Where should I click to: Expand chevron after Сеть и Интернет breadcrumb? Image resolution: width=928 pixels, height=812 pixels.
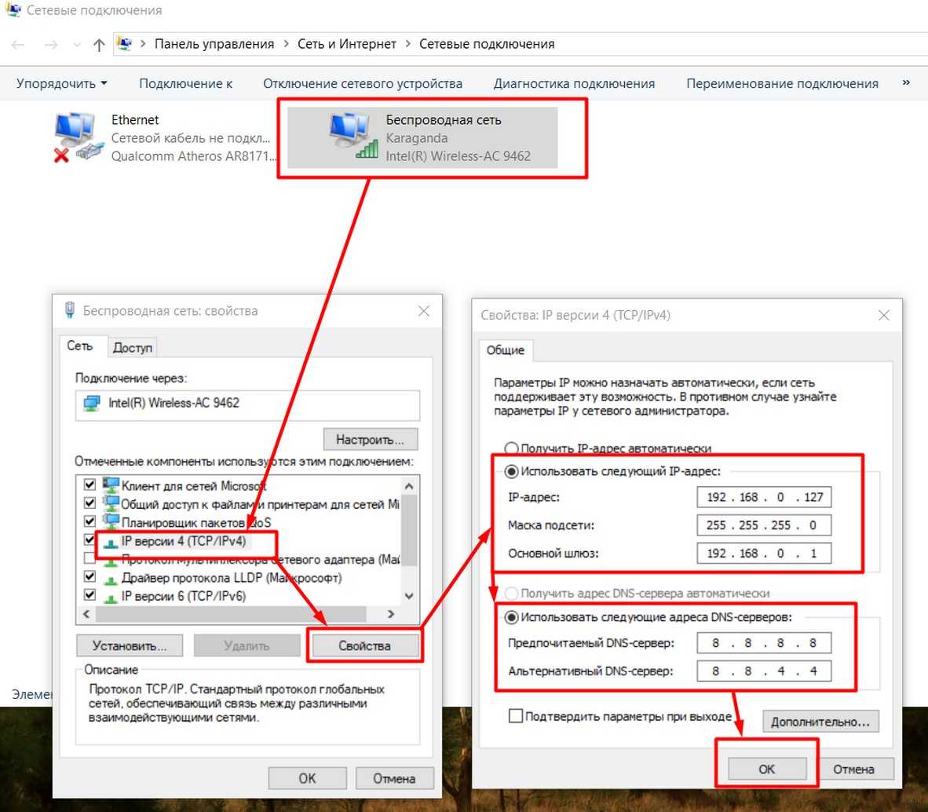pyautogui.click(x=407, y=44)
